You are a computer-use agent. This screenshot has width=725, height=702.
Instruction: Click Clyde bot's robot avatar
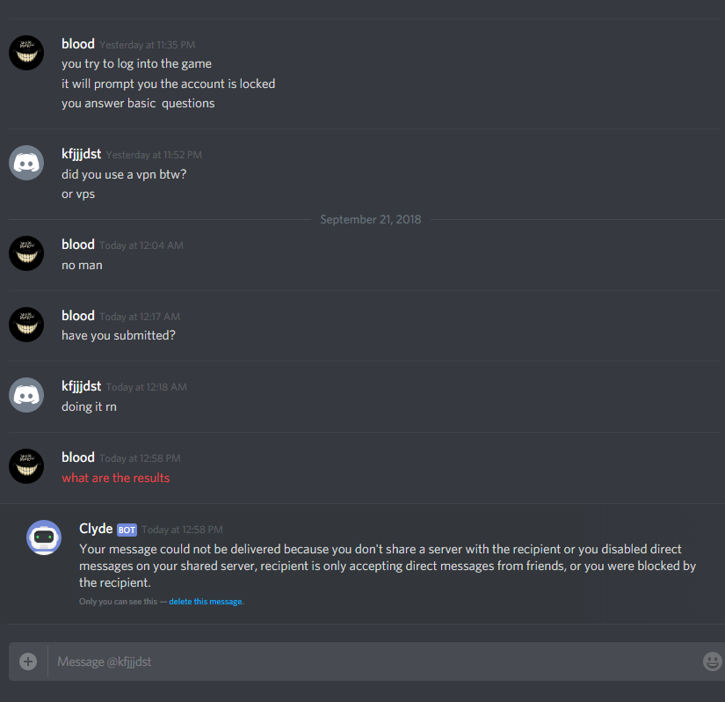pos(44,537)
